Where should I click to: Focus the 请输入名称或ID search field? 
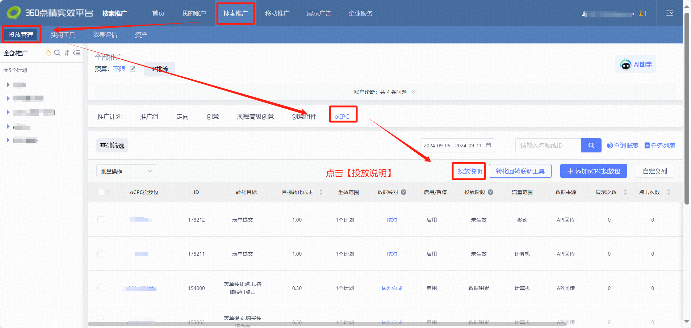[x=548, y=146]
